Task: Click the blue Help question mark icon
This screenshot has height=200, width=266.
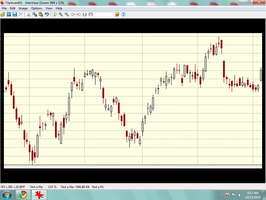Action: [123, 15]
